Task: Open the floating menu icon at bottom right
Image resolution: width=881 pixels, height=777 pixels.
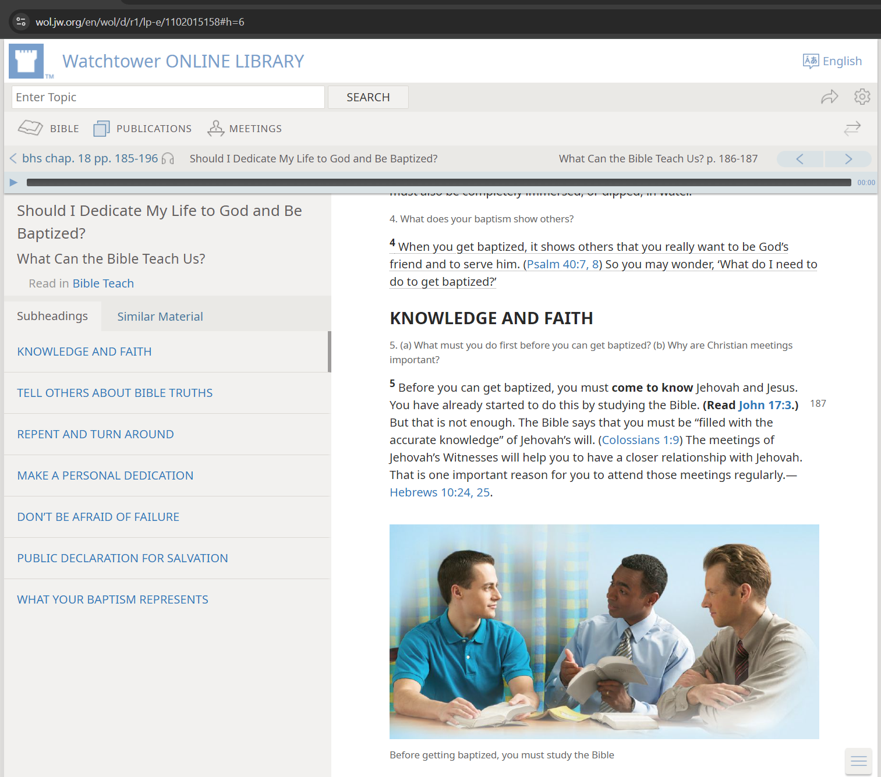Action: point(858,761)
